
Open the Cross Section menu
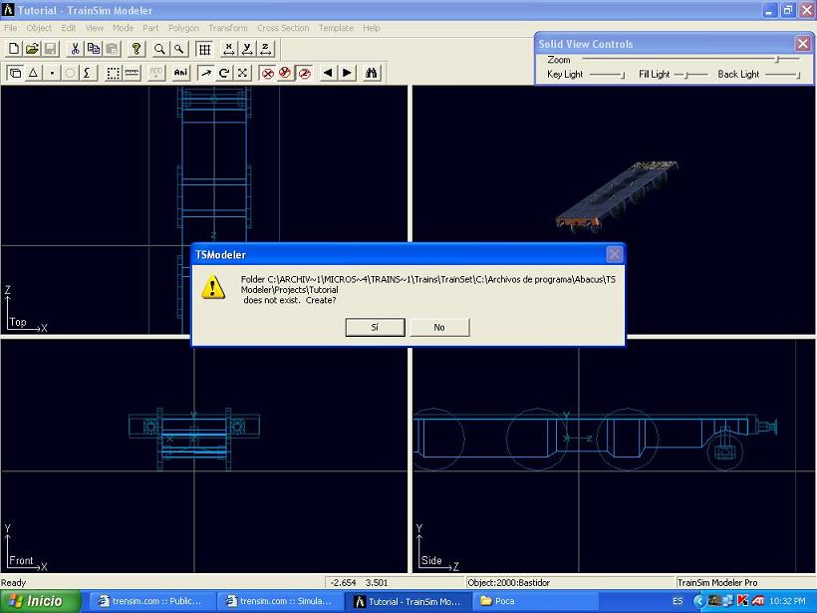click(283, 28)
